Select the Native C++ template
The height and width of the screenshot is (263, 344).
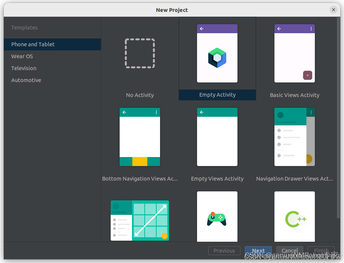[x=295, y=216]
